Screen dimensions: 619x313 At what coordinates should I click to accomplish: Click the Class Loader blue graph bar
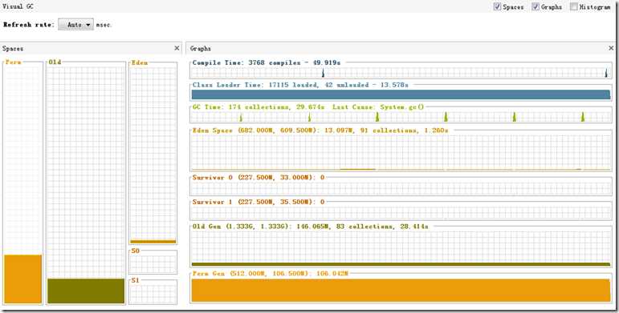tap(401, 94)
